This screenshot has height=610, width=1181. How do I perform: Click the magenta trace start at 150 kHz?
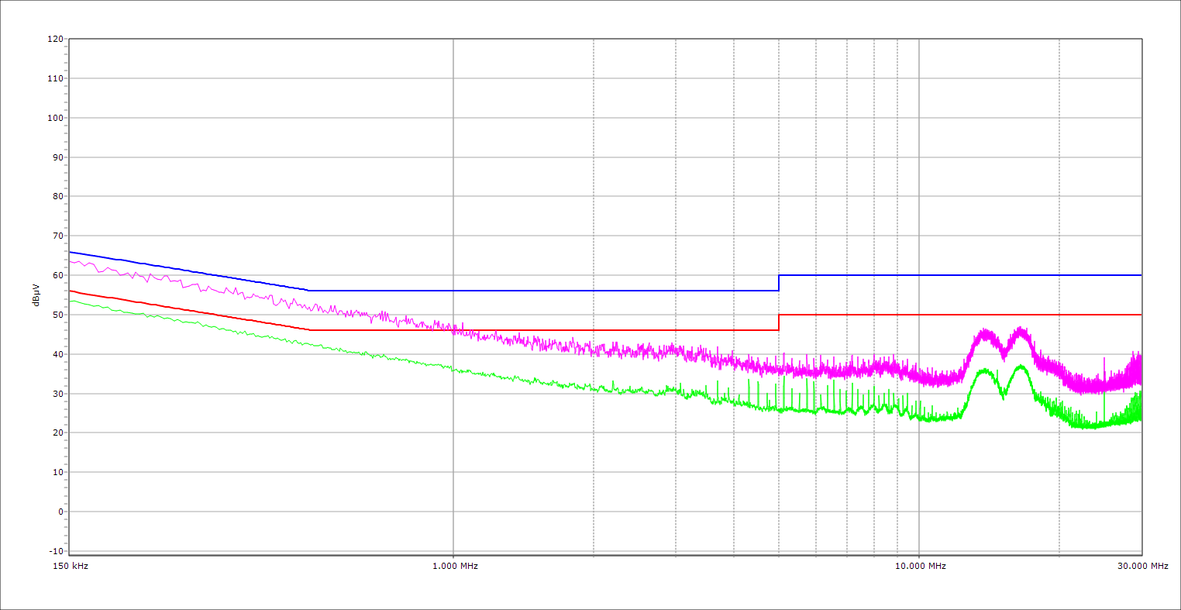pos(71,262)
